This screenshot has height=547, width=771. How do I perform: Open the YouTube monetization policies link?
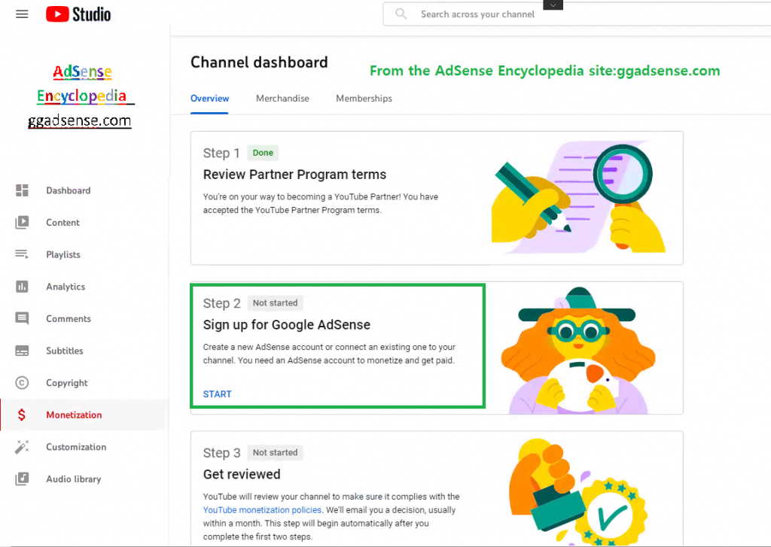[x=262, y=510]
